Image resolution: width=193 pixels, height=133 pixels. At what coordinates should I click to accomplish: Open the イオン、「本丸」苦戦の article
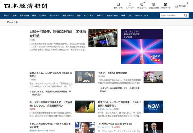pos(113,73)
